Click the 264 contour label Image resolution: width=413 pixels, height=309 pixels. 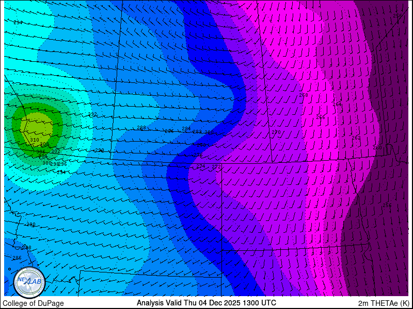[x=337, y=105]
